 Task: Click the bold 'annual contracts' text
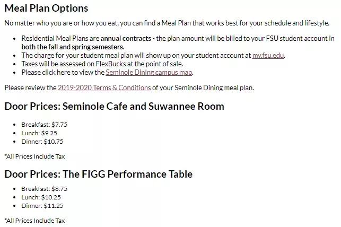point(126,39)
